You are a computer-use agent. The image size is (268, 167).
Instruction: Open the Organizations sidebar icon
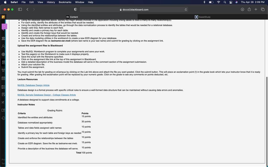pos(3,70)
